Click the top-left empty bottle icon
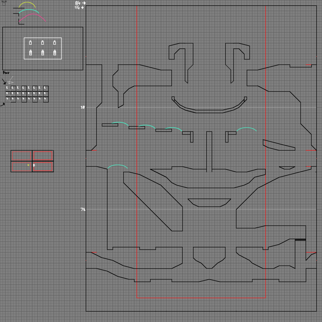322x322 pixels. click(x=31, y=42)
